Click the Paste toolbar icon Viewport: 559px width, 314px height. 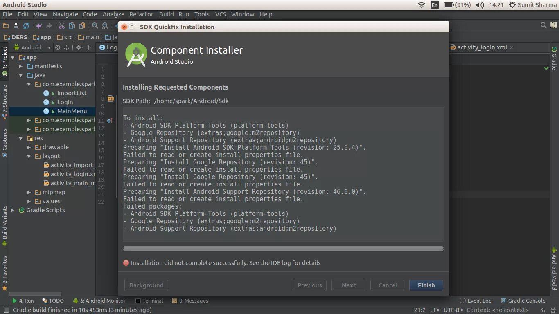tap(82, 26)
